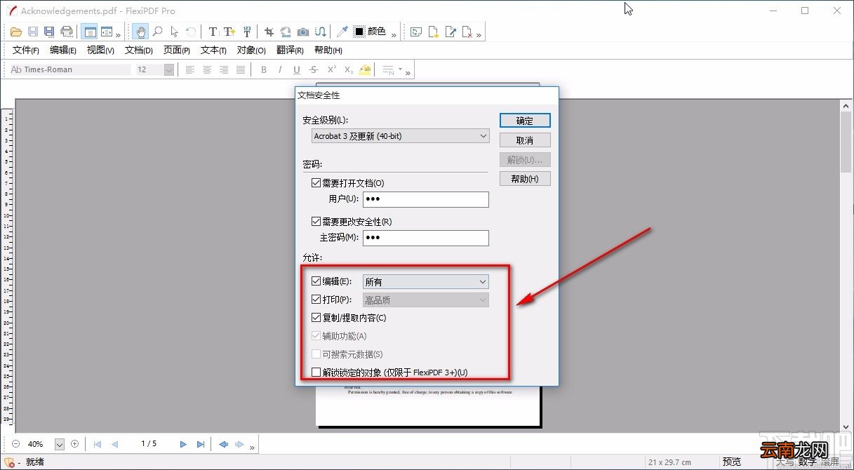Image resolution: width=854 pixels, height=470 pixels.
Task: Go to next page arrow
Action: 183,444
